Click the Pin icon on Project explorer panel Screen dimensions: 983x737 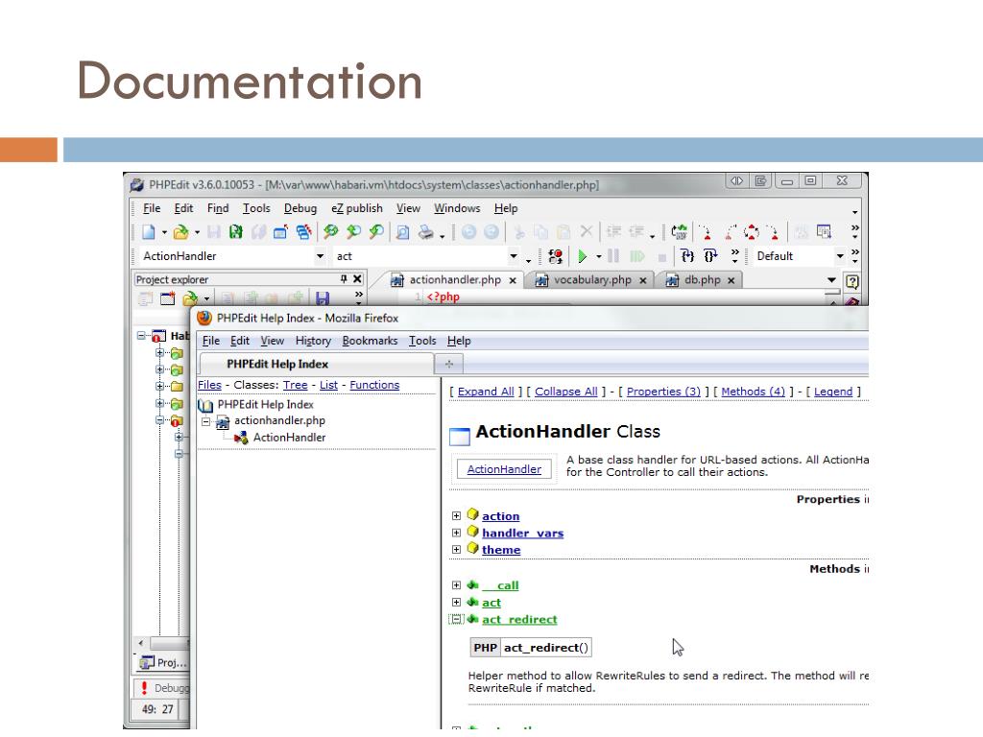tap(344, 279)
